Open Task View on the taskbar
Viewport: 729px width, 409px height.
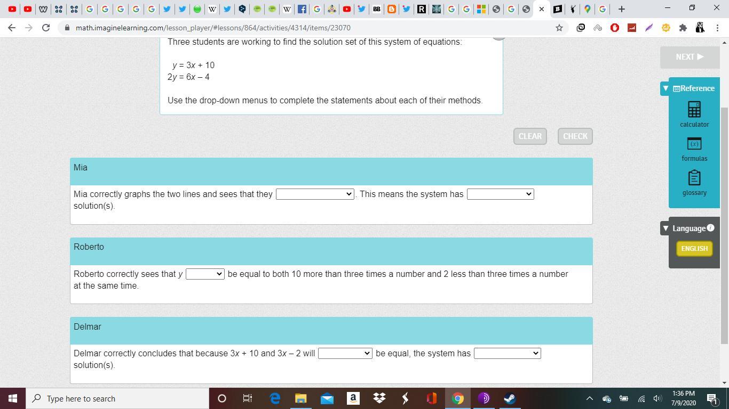248,398
